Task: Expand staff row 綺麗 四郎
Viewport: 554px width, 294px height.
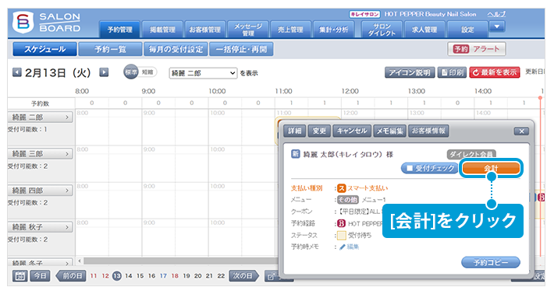Action: point(40,191)
